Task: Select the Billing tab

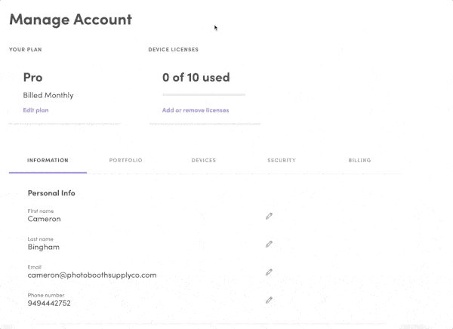Action: (x=359, y=160)
